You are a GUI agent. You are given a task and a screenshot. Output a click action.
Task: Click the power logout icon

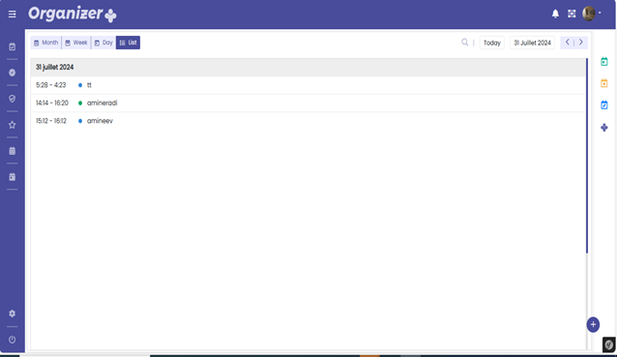(x=13, y=340)
